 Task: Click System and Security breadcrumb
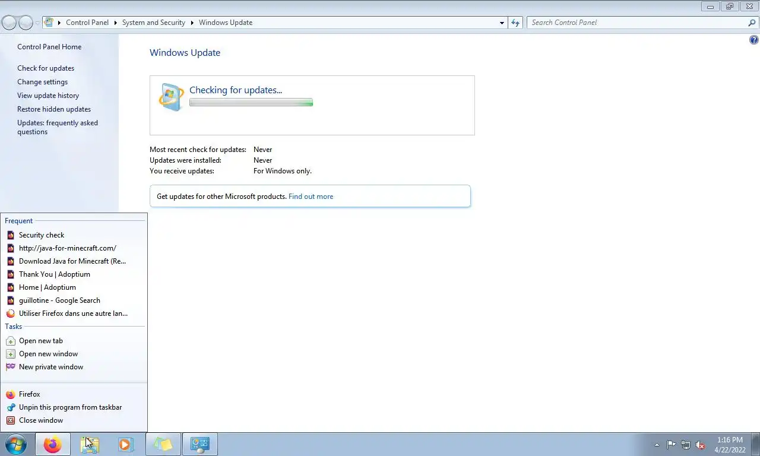point(154,23)
